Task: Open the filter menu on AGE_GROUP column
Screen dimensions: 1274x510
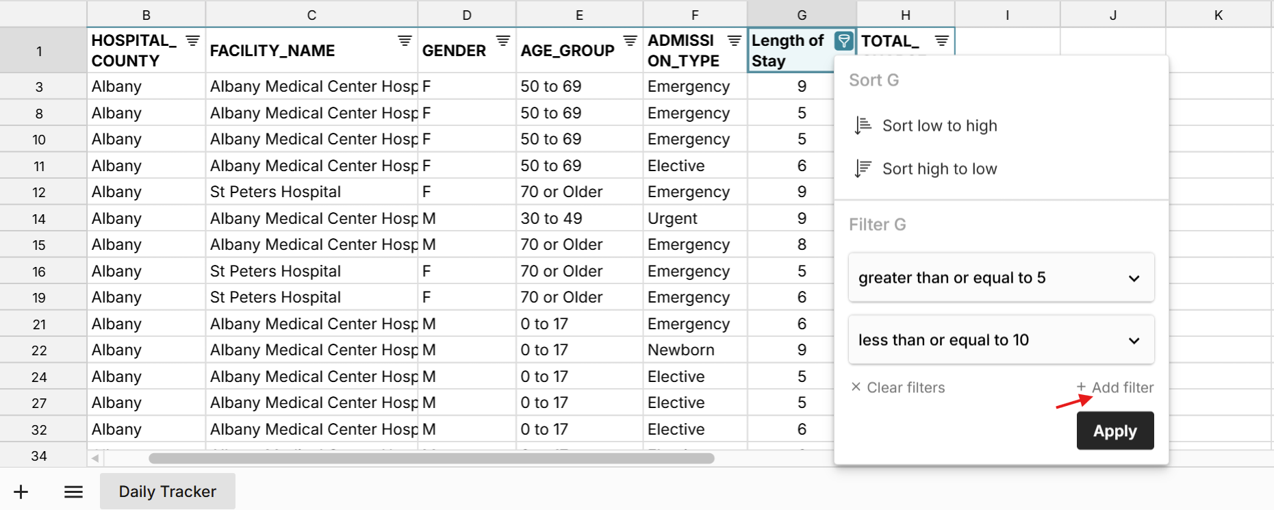Action: [x=629, y=40]
